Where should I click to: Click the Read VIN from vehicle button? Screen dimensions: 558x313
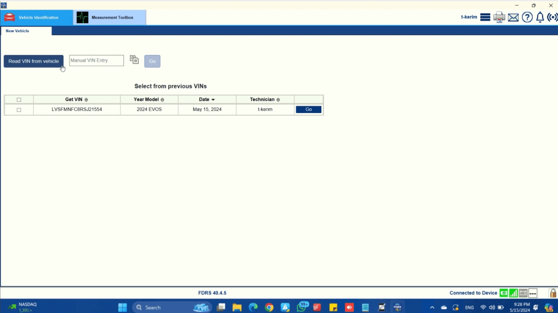33,61
